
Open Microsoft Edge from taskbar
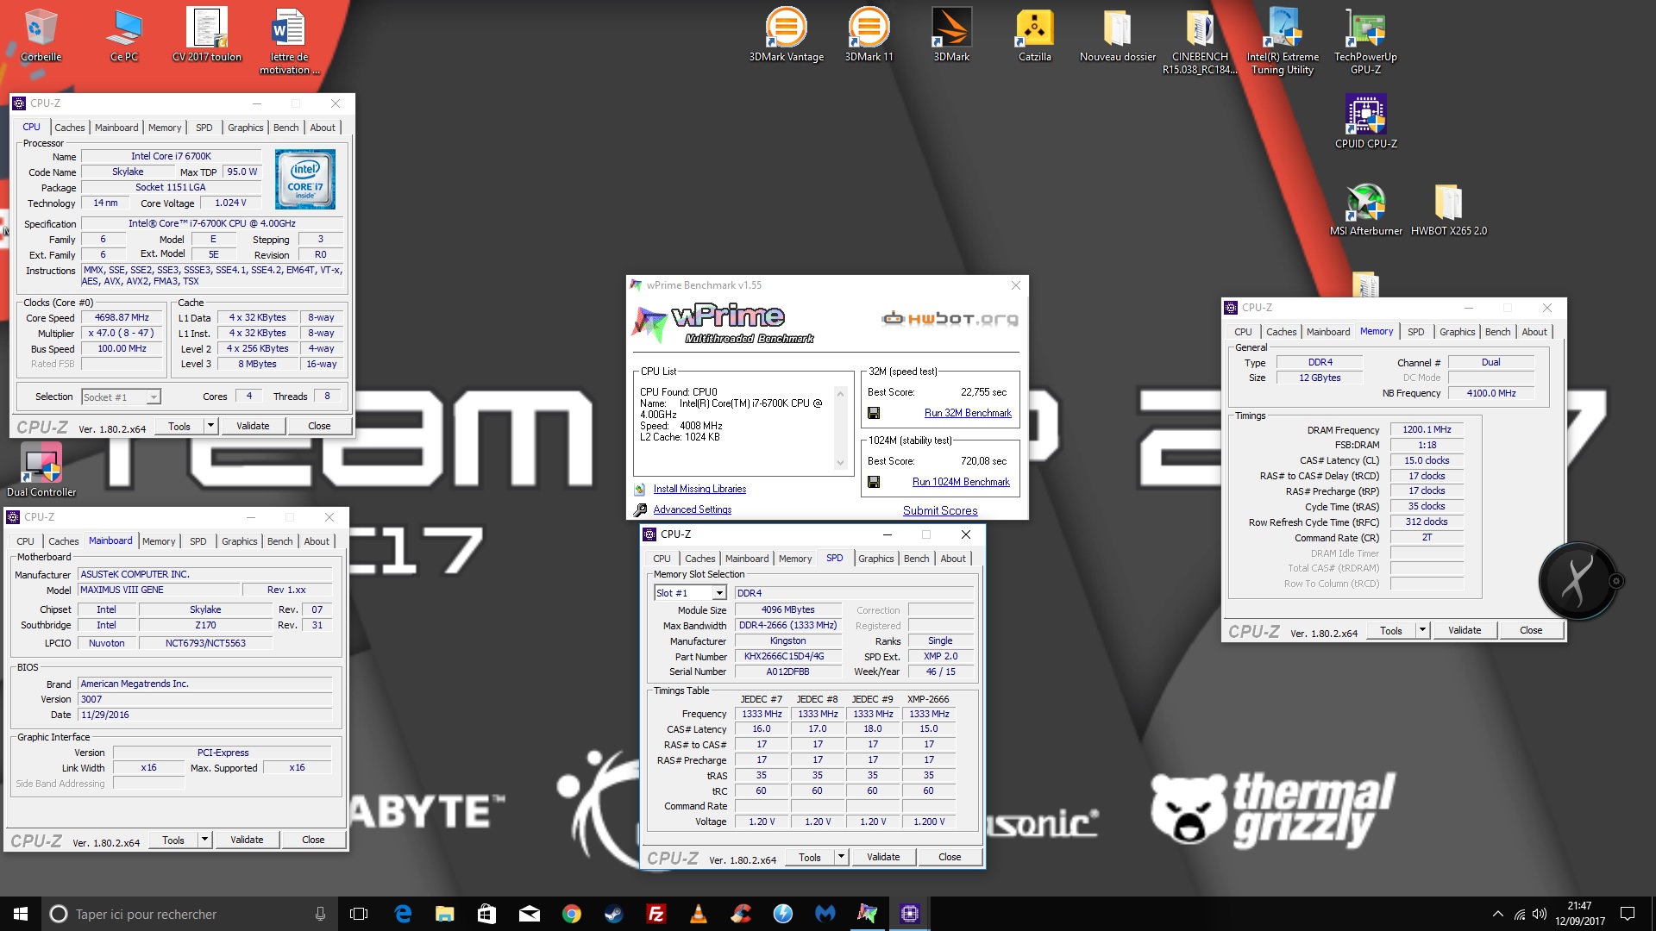point(403,914)
